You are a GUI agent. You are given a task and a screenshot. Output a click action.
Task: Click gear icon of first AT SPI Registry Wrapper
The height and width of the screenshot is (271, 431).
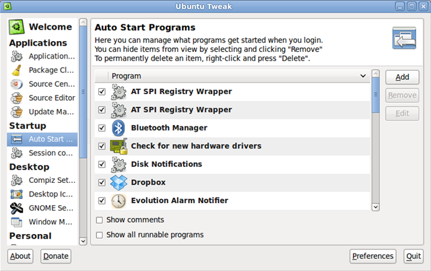click(119, 91)
